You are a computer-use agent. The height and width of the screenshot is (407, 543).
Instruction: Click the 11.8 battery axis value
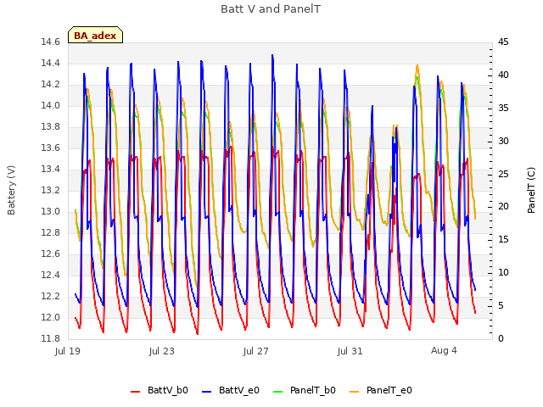[51, 338]
